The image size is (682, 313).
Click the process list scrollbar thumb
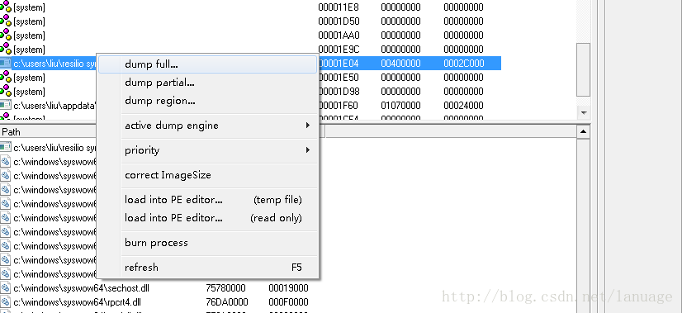click(583, 69)
